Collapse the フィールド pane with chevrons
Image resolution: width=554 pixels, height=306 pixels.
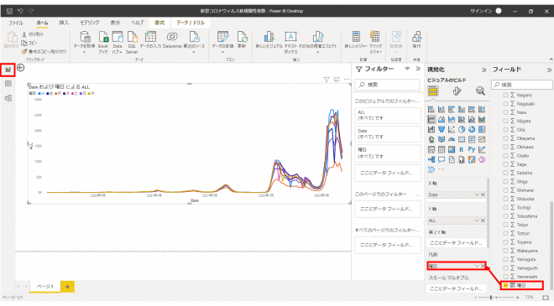pos(549,70)
